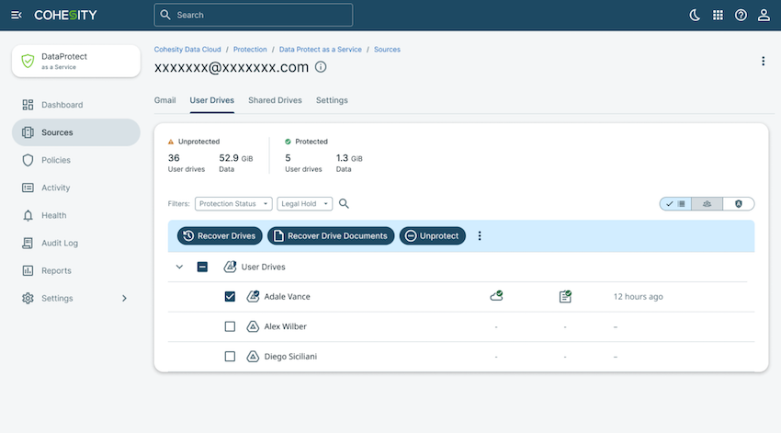Follow the Sources breadcrumb link
This screenshot has height=433, width=781.
[387, 50]
